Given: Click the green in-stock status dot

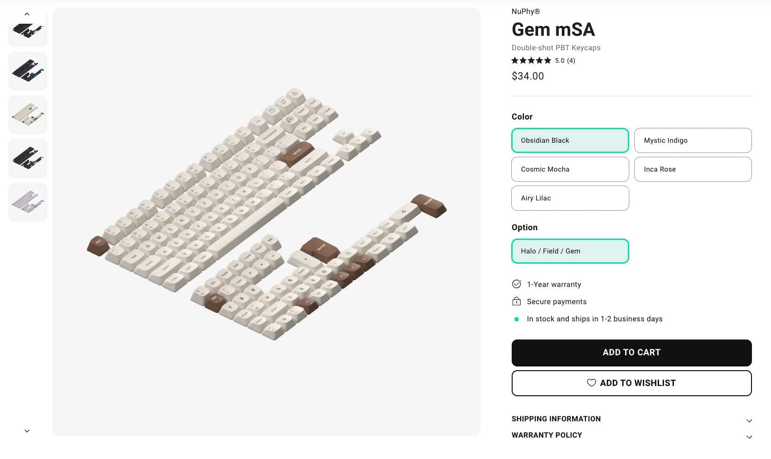Looking at the screenshot, I should (x=516, y=319).
